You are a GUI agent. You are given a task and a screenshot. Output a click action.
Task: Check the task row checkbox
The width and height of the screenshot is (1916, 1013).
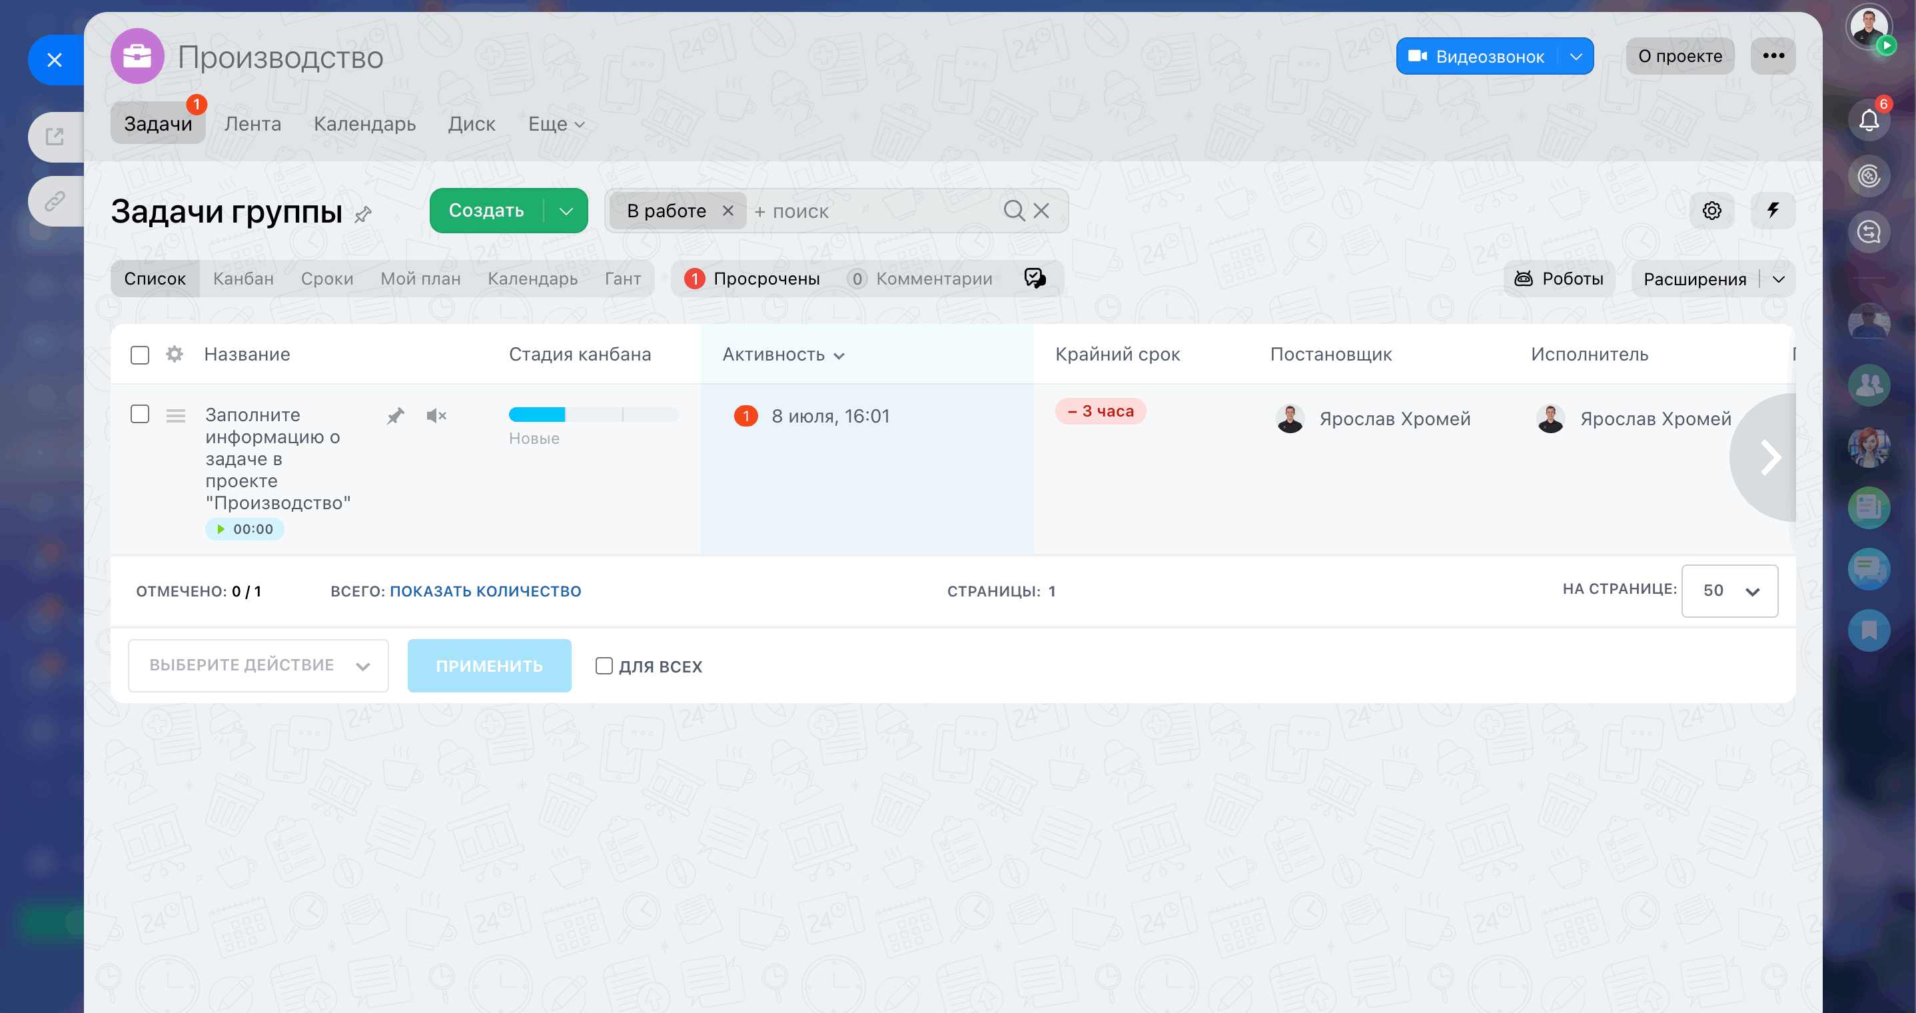tap(140, 414)
